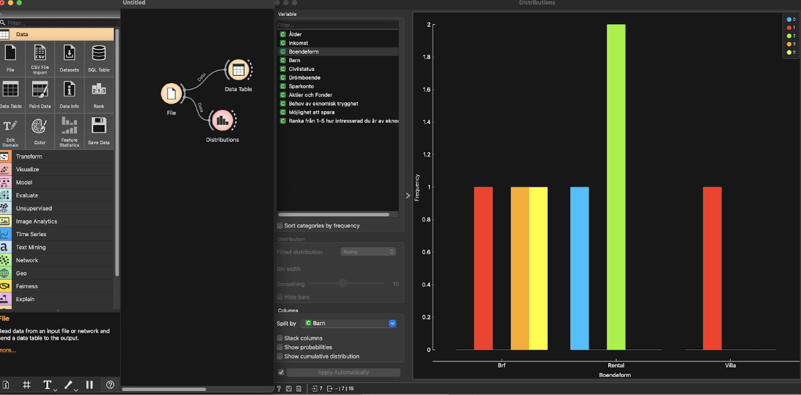Click the more... link in File description
The width and height of the screenshot is (801, 395).
point(7,350)
